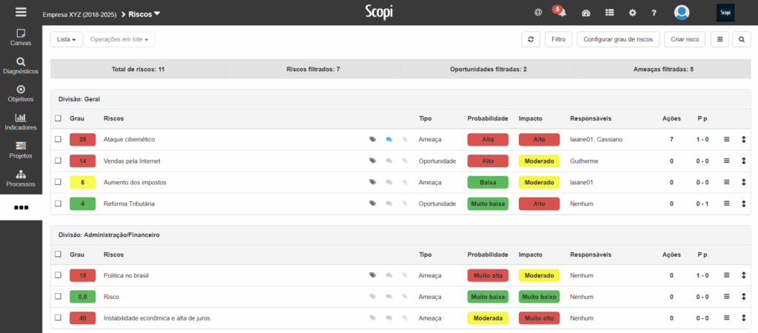
Task: Open attachments for Reforma Tributária
Action: pyautogui.click(x=405, y=203)
